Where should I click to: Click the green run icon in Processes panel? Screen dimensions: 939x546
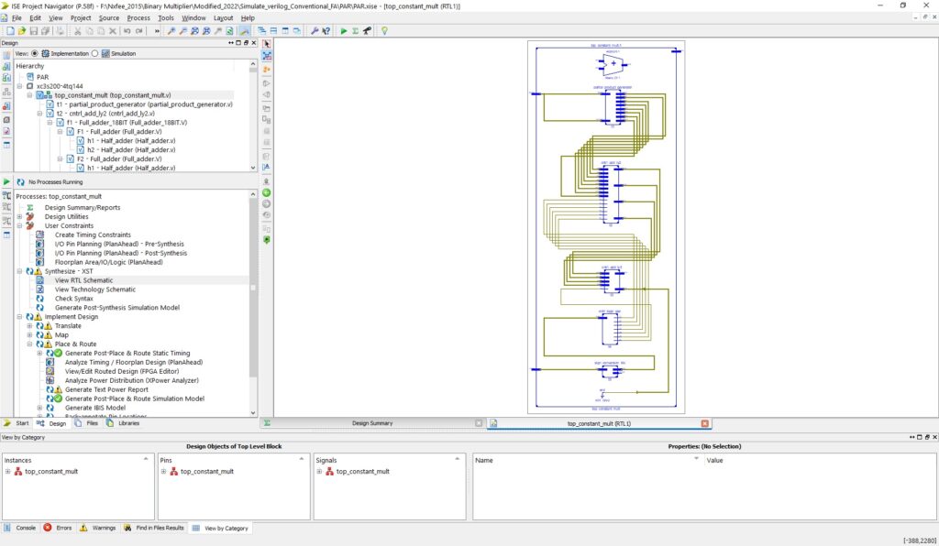(x=7, y=182)
